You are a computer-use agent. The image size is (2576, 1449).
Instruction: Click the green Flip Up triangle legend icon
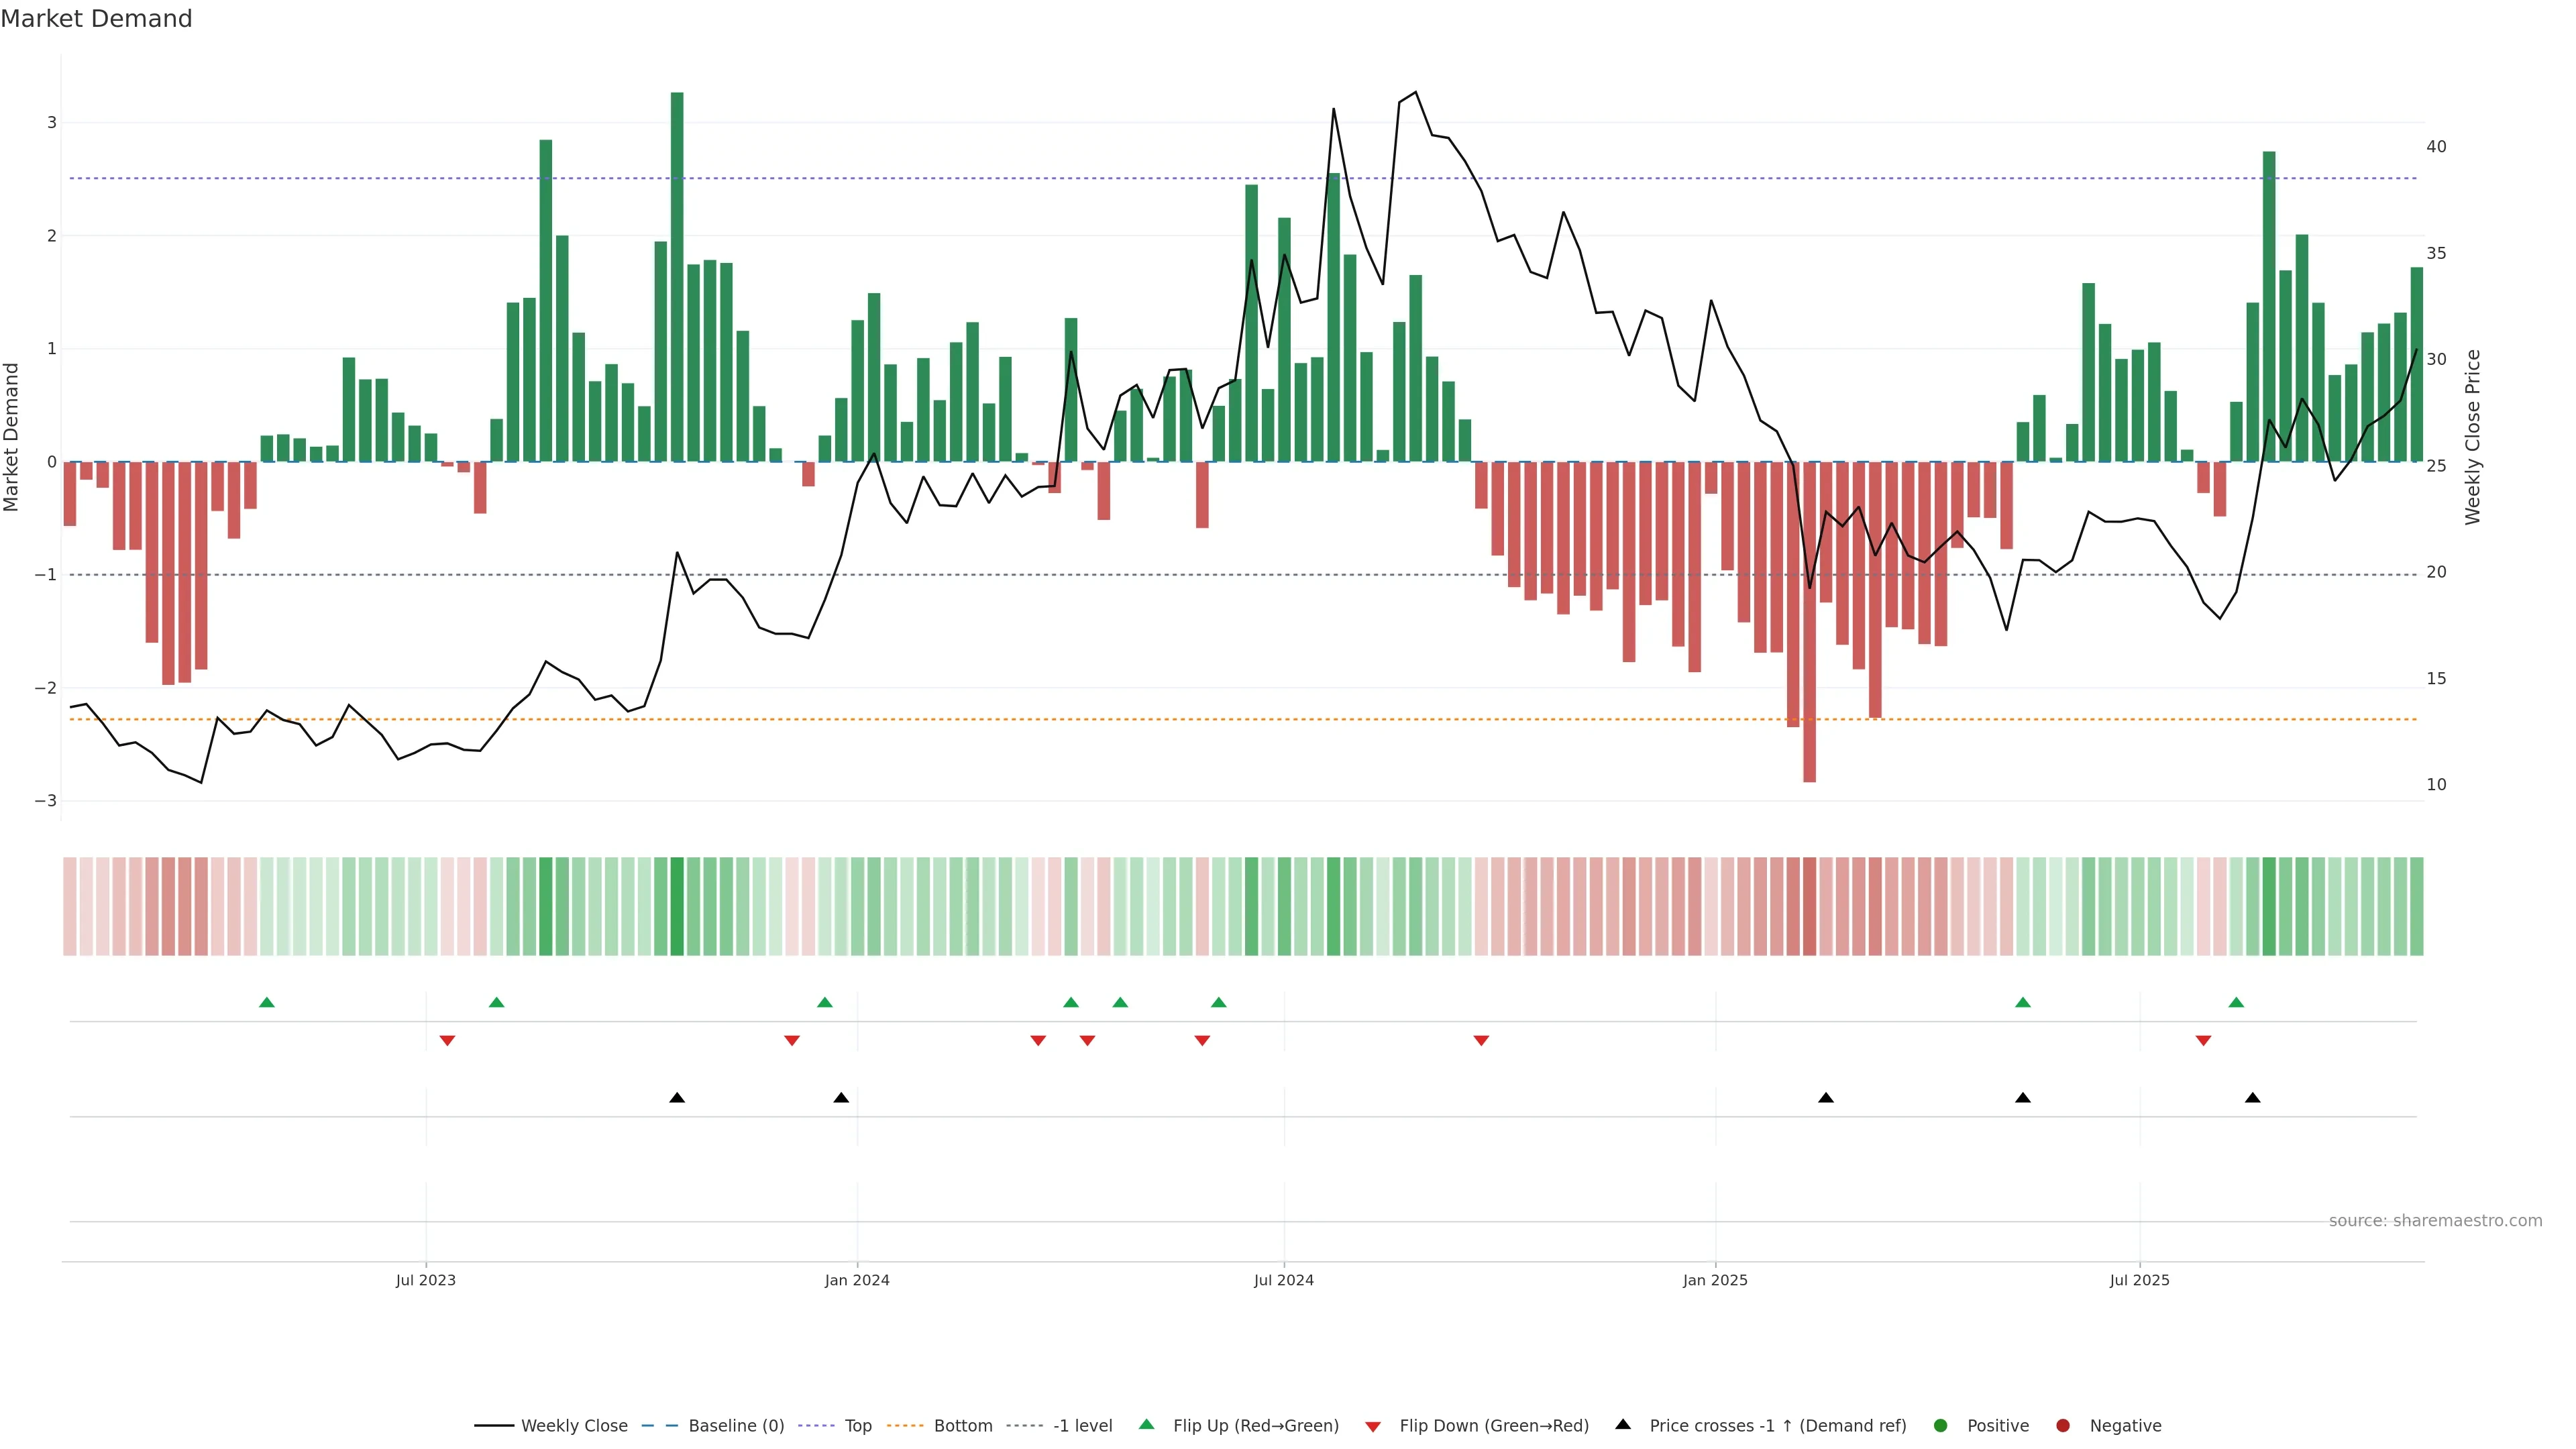tap(1146, 1425)
